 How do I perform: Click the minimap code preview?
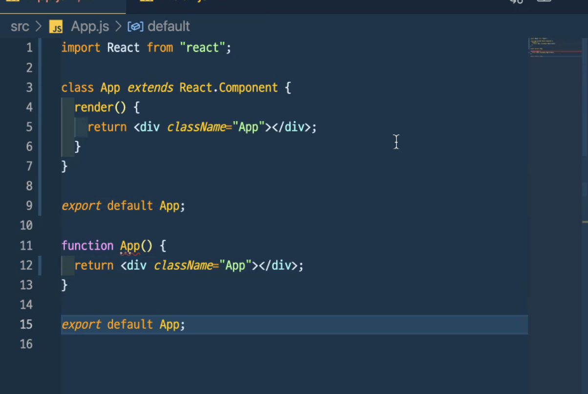(555, 48)
